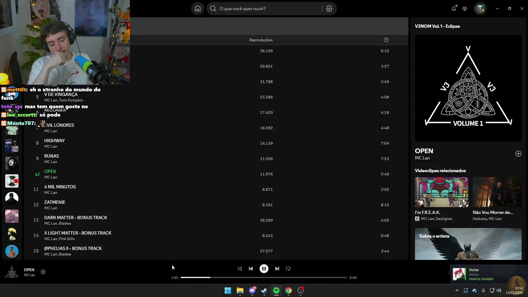Play the Não Vou Morrer de... video thumbnail

[x=497, y=192]
